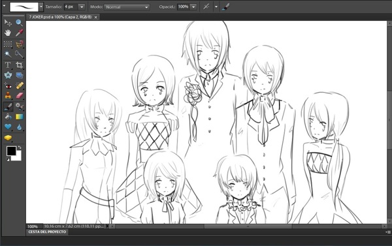Click the vertical scrollbar up arrow
Screen dimensions: 392x246
tap(389, 23)
